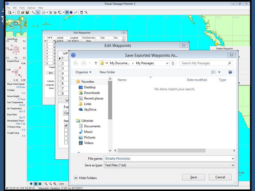Check the fifth item checkbox in export panel
Screen dimensions: 255x191
[x=66, y=143]
